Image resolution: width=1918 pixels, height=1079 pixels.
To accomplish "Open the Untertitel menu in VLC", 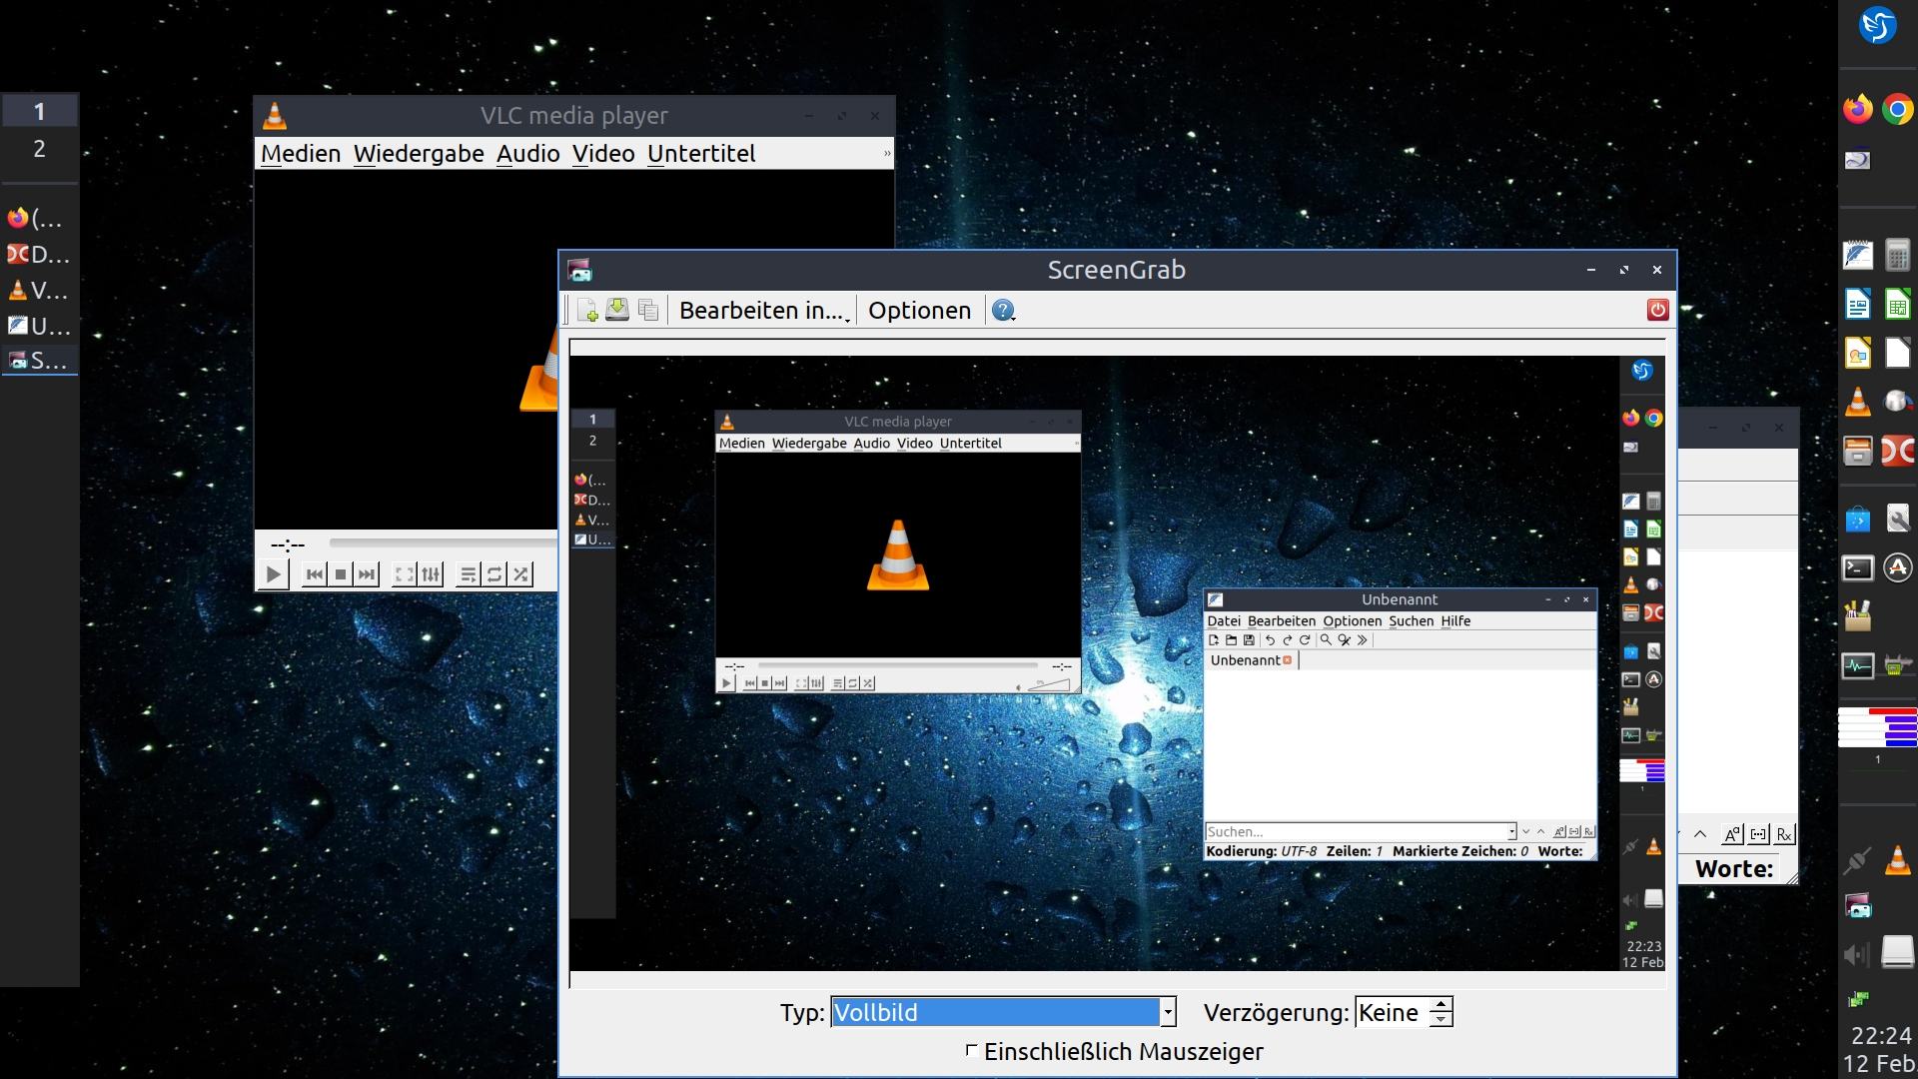I will [x=700, y=154].
